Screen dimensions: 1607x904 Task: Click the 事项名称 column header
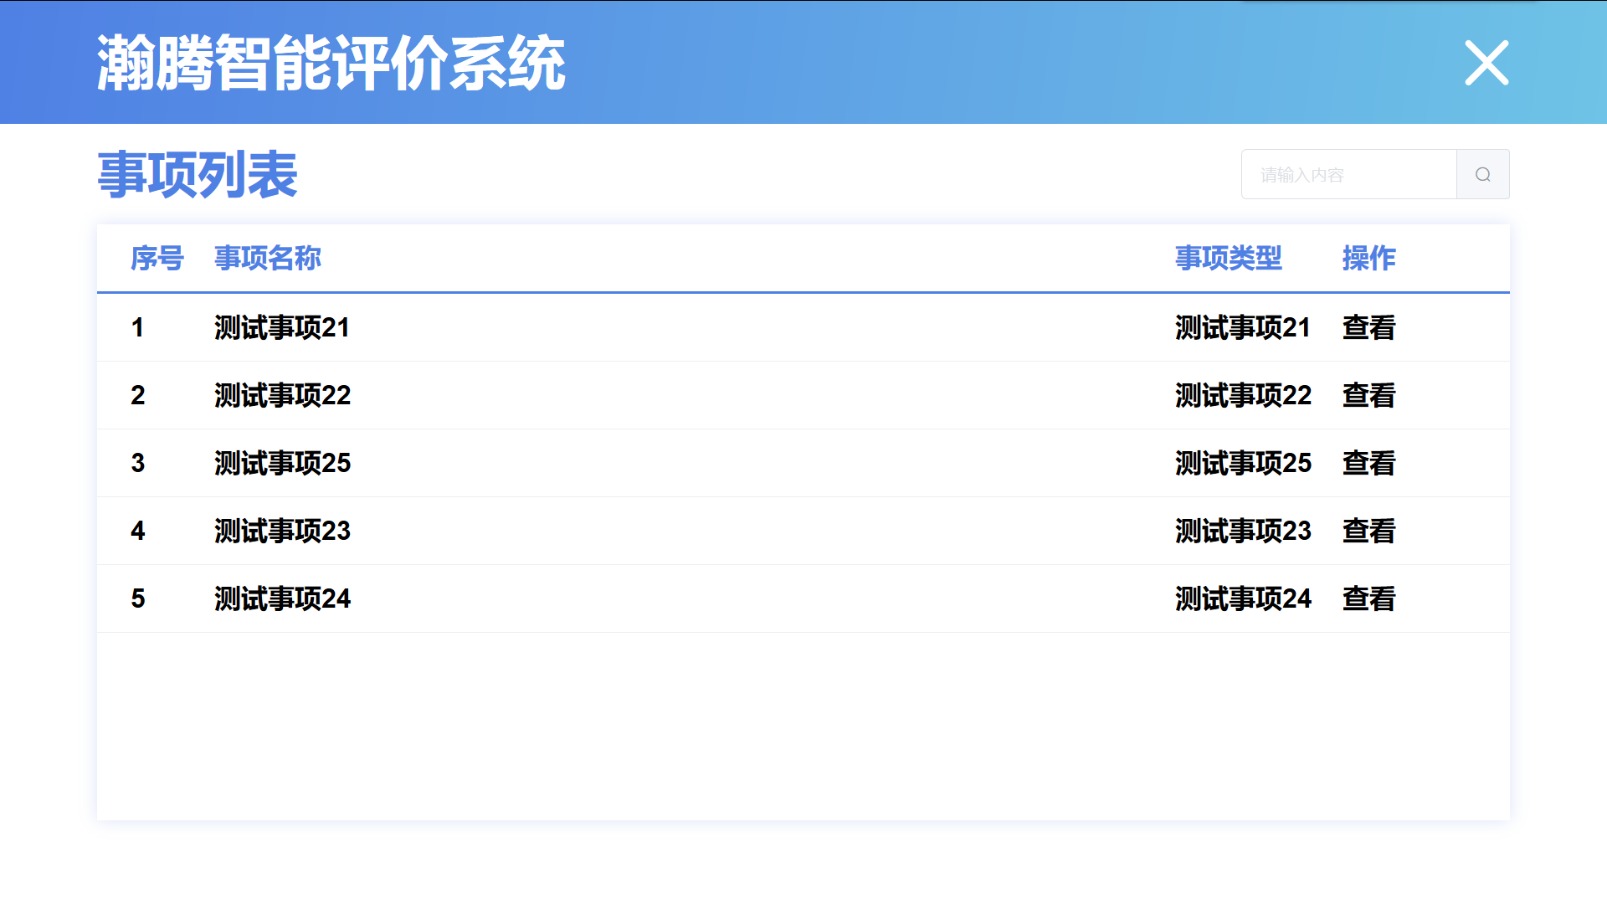point(268,258)
